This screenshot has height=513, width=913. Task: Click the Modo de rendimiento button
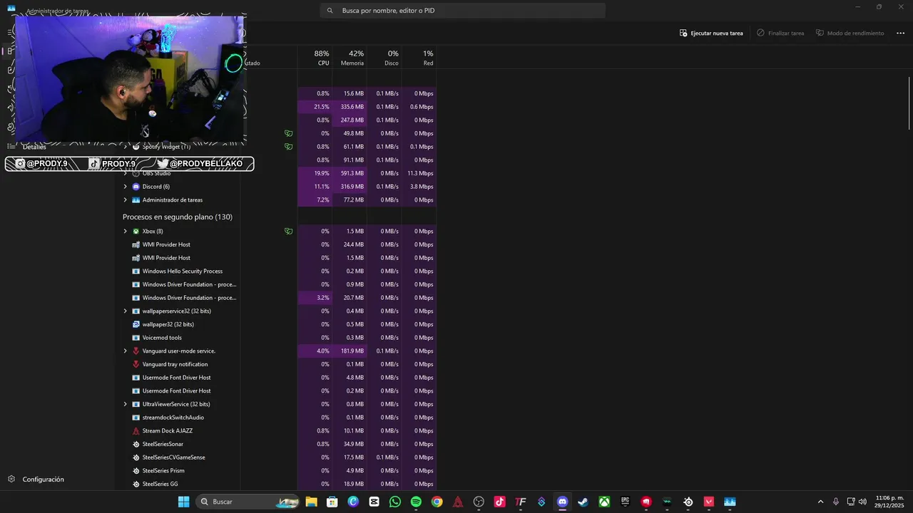pyautogui.click(x=850, y=33)
